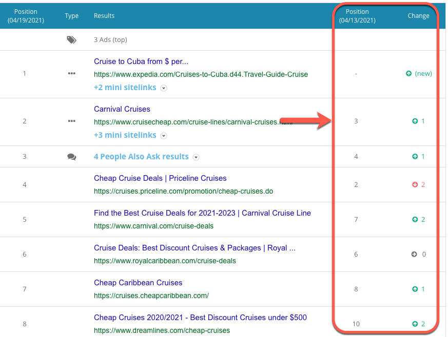Open the Carnival Cruise Line deals title
The image size is (448, 337).
(202, 213)
